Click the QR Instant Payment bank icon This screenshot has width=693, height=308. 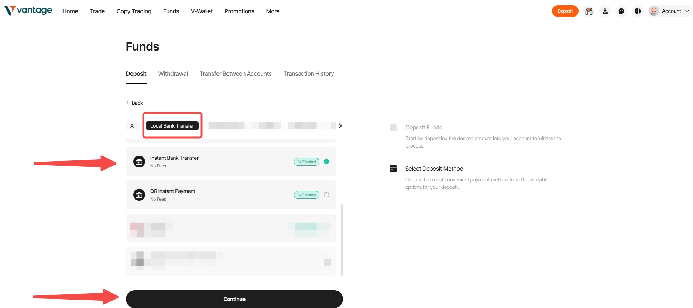click(x=139, y=195)
